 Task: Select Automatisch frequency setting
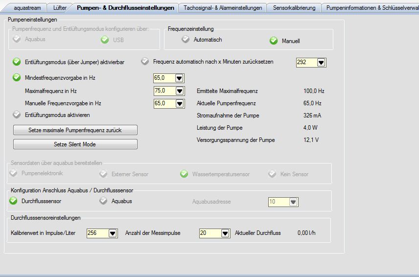(186, 40)
